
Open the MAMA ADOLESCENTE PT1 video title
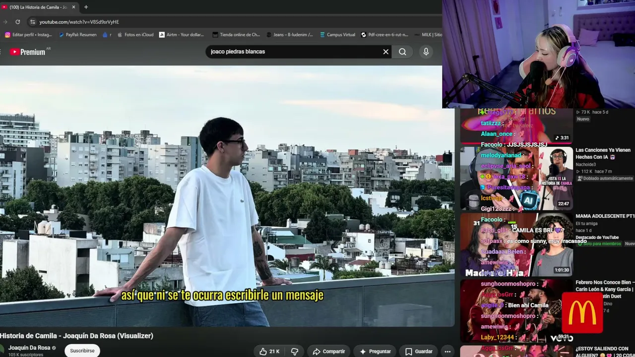pos(605,216)
